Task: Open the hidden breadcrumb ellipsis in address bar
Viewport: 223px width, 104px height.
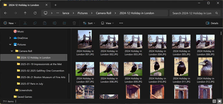Action: [57, 13]
